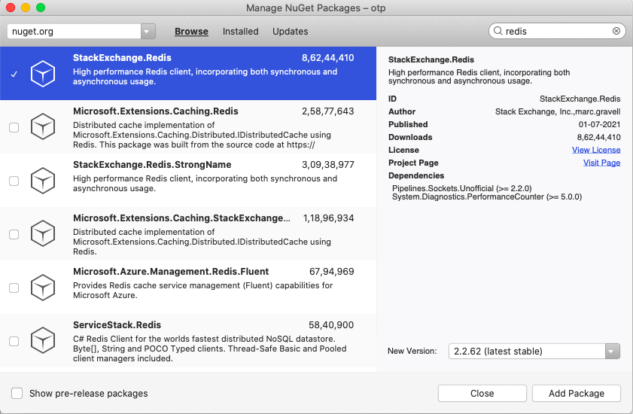Click into the redis search field
This screenshot has height=414, width=633.
pyautogui.click(x=557, y=31)
